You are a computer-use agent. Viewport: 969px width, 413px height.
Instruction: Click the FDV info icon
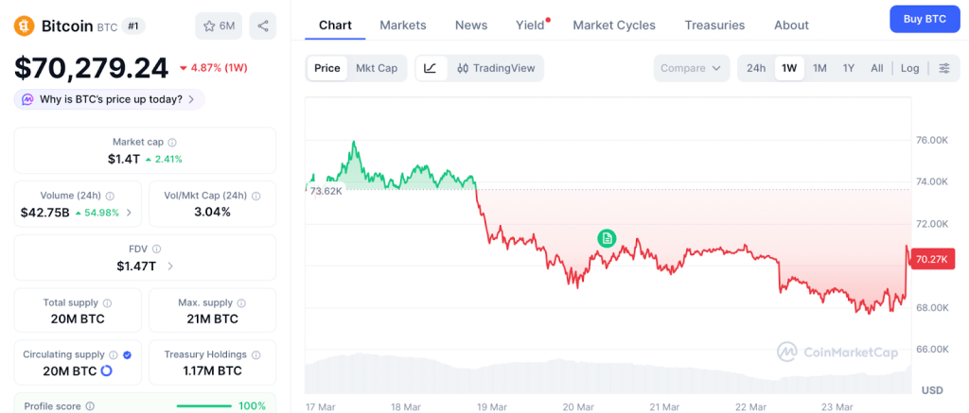[x=157, y=250]
